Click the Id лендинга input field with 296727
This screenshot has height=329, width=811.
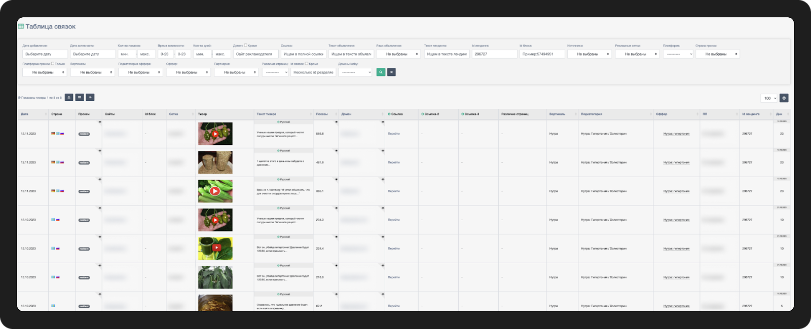(x=494, y=54)
